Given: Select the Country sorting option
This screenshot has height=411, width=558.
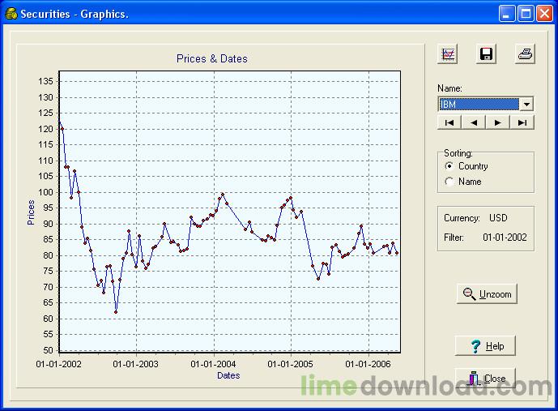Looking at the screenshot, I should pyautogui.click(x=449, y=166).
